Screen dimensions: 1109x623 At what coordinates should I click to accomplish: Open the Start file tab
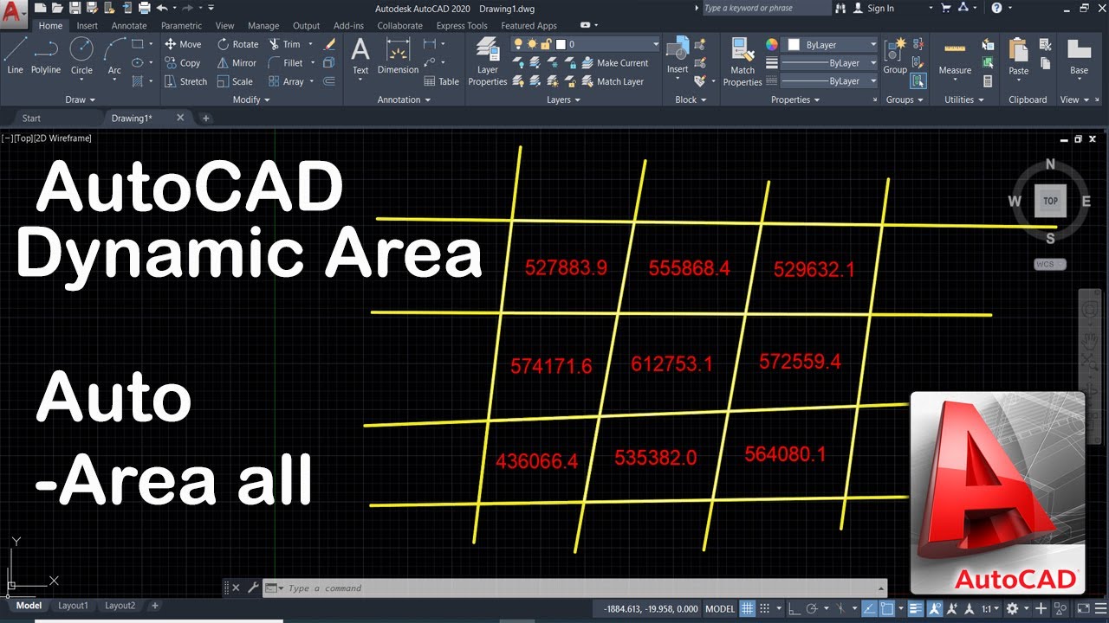coord(31,118)
